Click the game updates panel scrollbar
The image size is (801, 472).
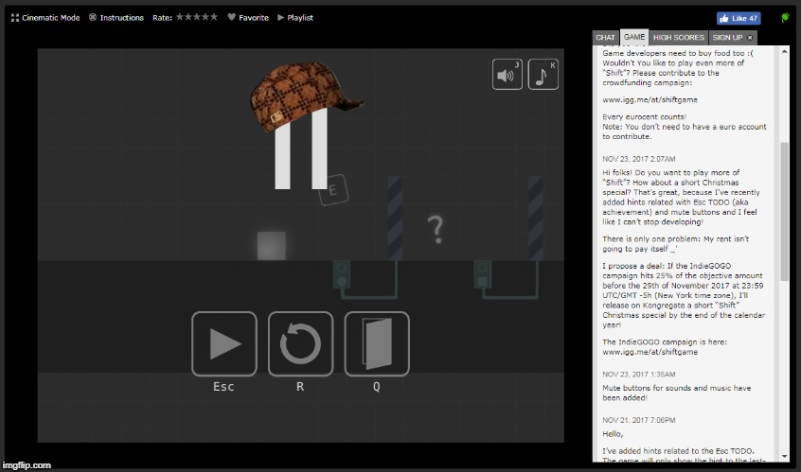784,210
